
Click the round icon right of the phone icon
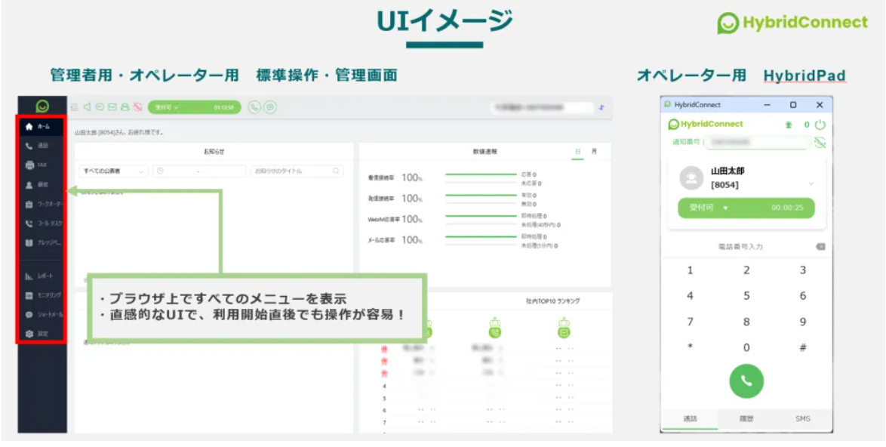271,106
